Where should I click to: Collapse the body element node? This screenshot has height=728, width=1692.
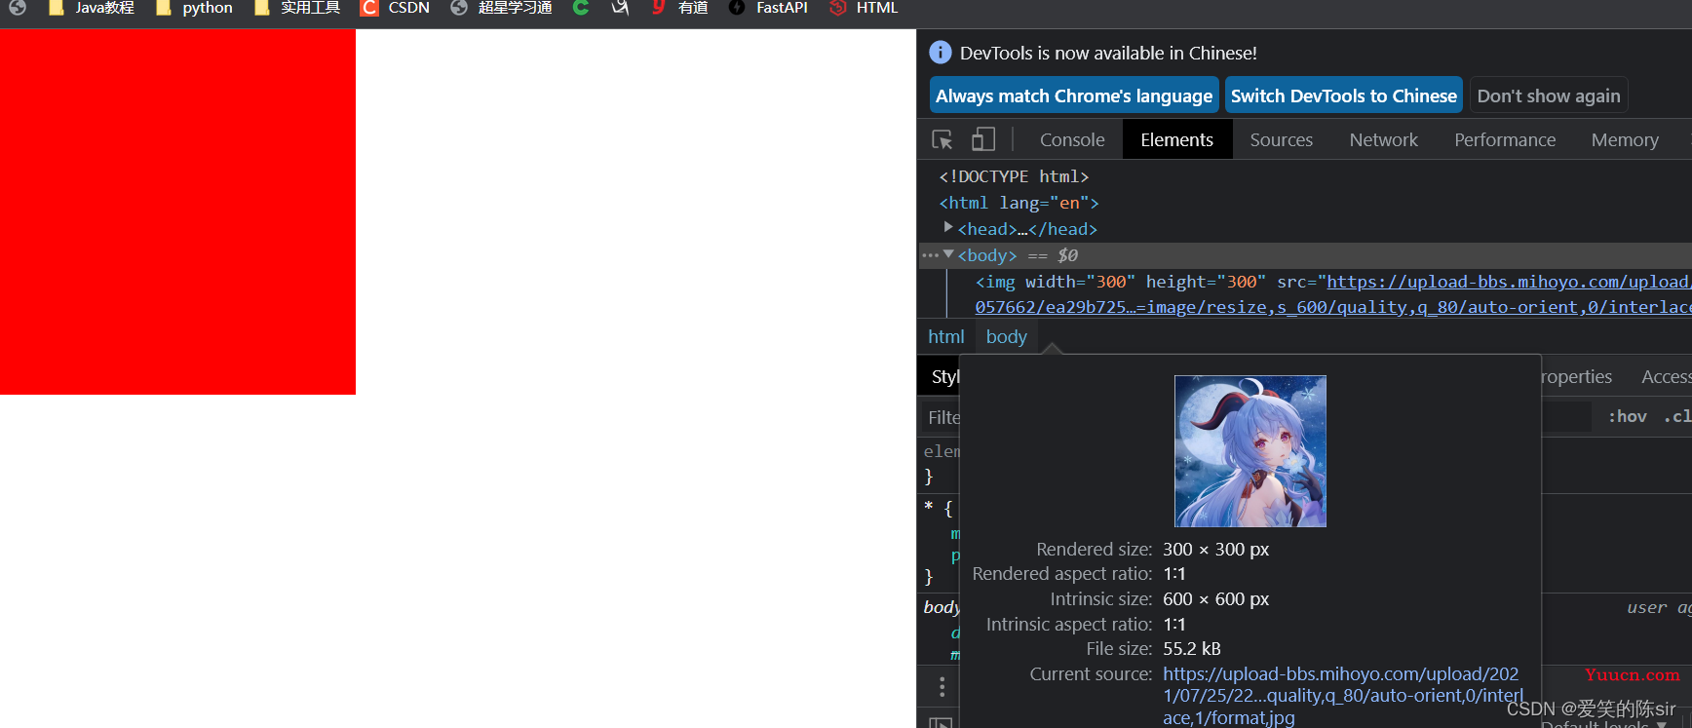click(x=948, y=254)
